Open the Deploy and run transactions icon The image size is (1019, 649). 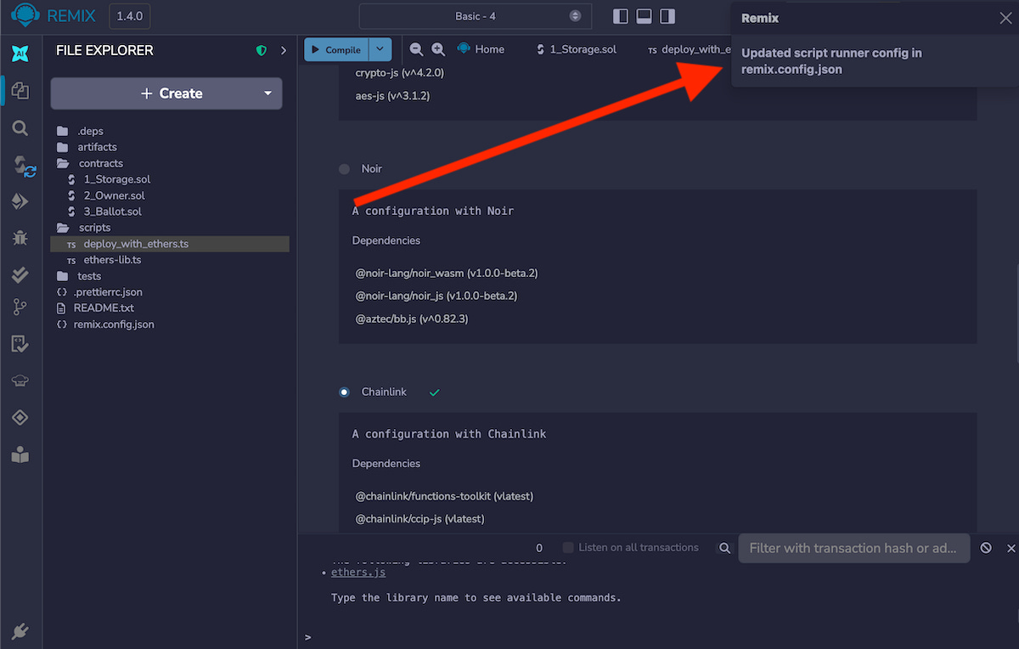[20, 201]
